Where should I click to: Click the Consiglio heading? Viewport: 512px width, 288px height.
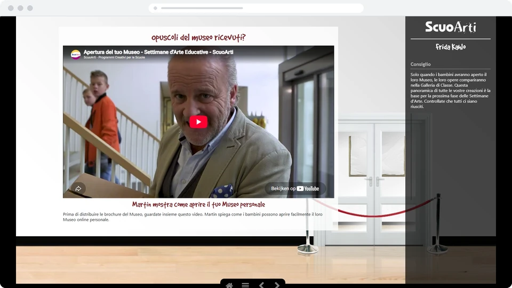pyautogui.click(x=421, y=65)
